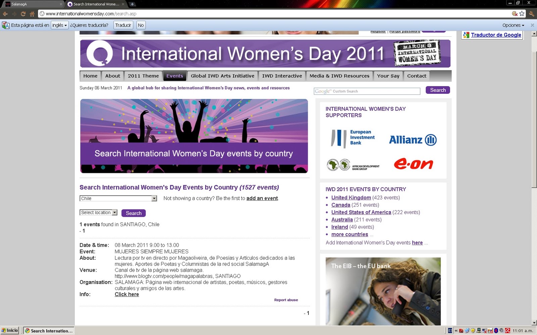Open the Select location dropdown
The width and height of the screenshot is (537, 335).
[x=99, y=212]
